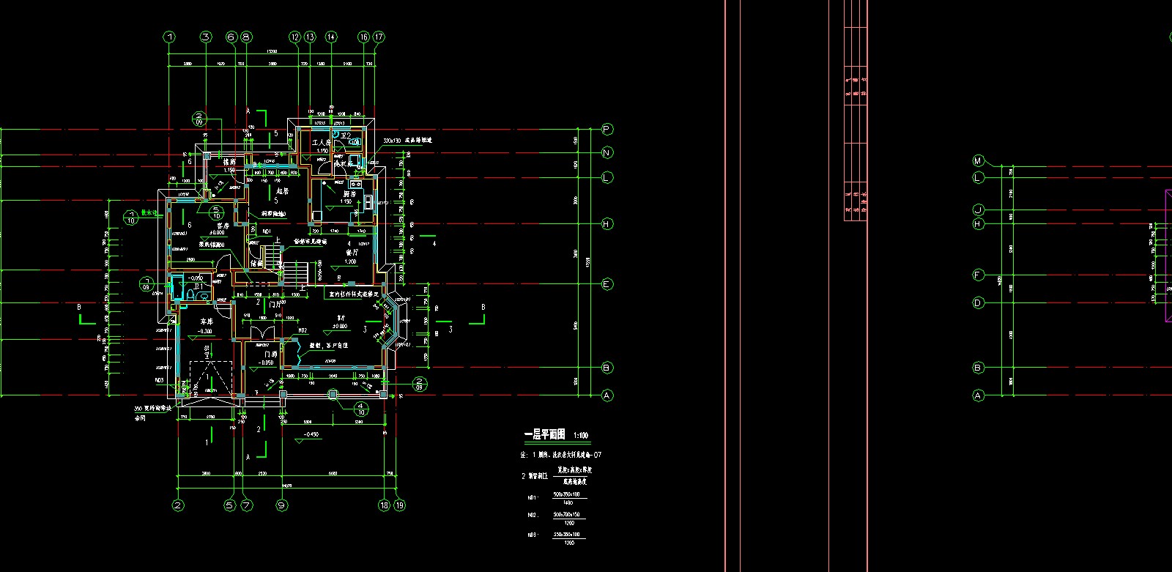1172x572 pixels.
Task: Select bottom grid axis bubble 19
Action: click(399, 505)
